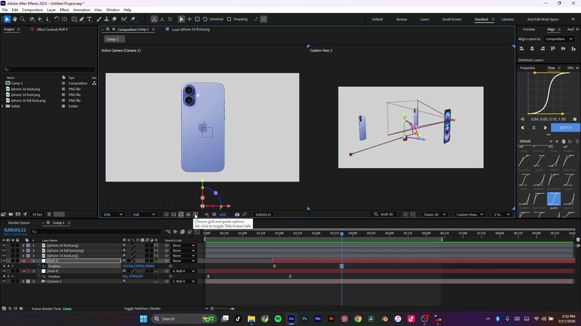Switch to Review workspace

click(x=402, y=19)
